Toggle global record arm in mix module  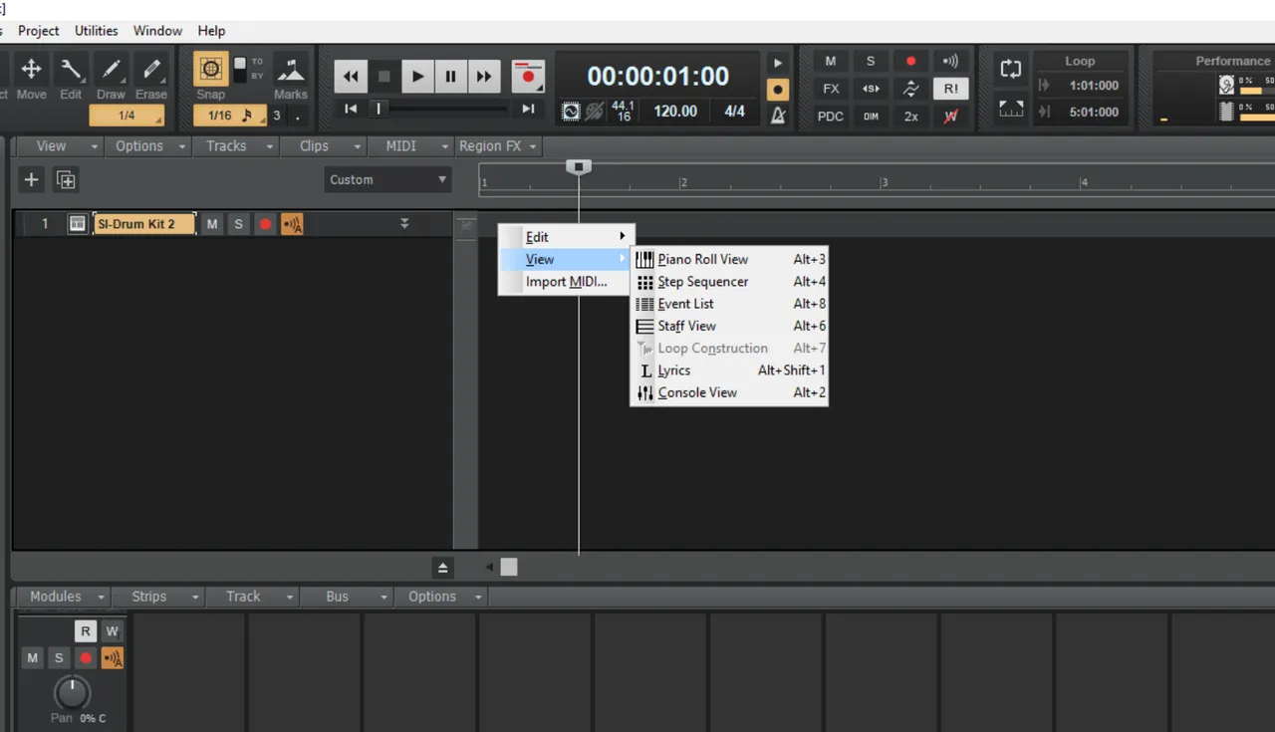click(x=910, y=62)
